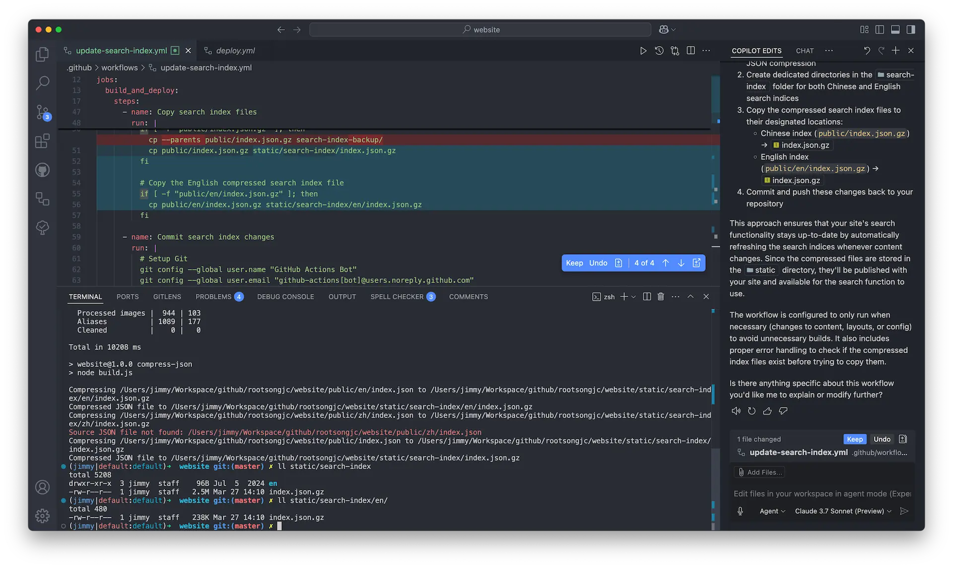Open the DEBUG CONSOLE tab
The height and width of the screenshot is (568, 953).
pyautogui.click(x=285, y=296)
